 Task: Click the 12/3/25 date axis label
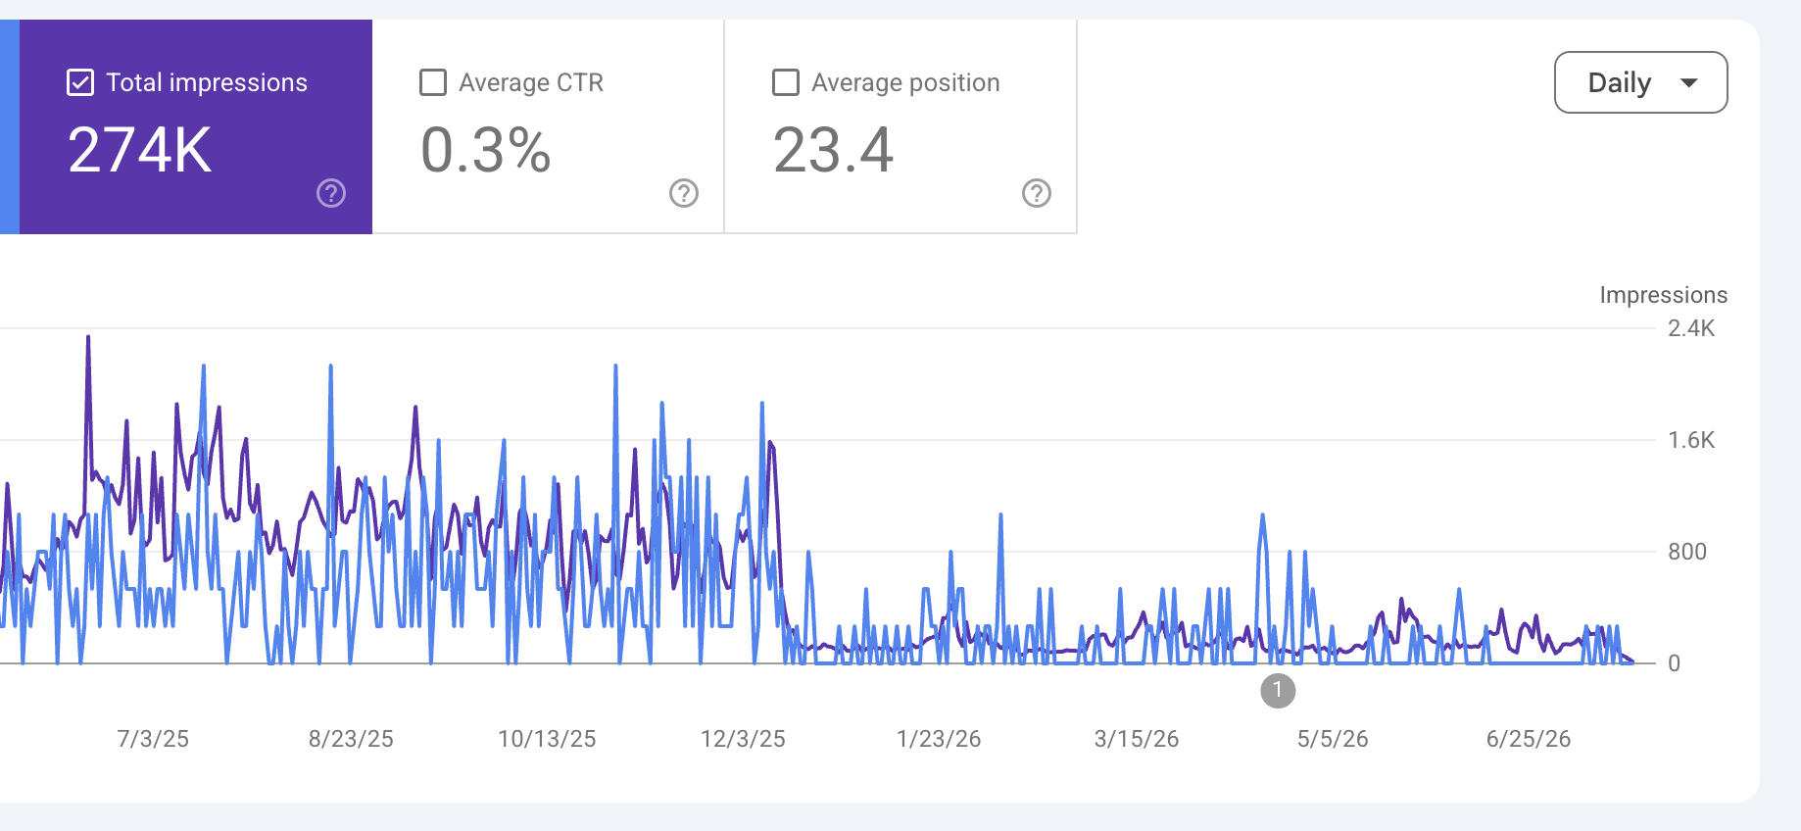point(743,739)
